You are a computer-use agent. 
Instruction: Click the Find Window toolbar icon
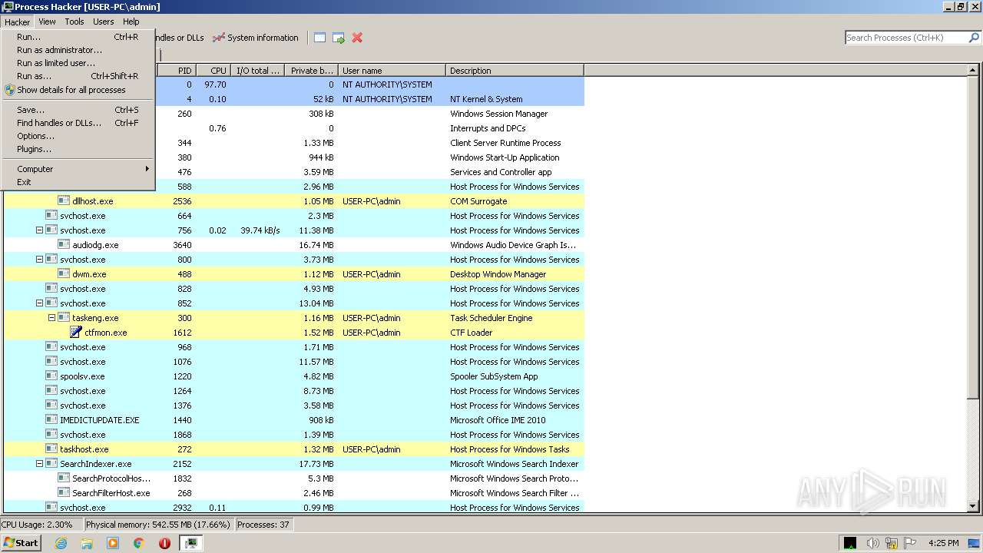[319, 38]
